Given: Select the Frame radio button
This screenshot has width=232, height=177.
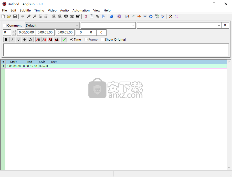Looking at the screenshot, I should [86, 40].
